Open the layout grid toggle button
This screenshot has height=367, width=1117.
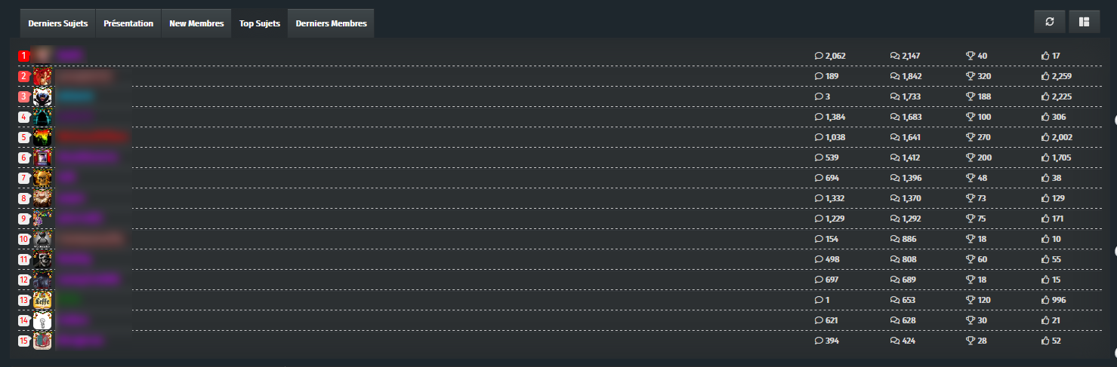(x=1084, y=22)
